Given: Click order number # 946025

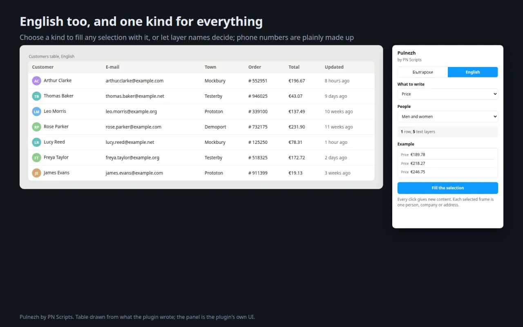Looking at the screenshot, I should [x=258, y=96].
